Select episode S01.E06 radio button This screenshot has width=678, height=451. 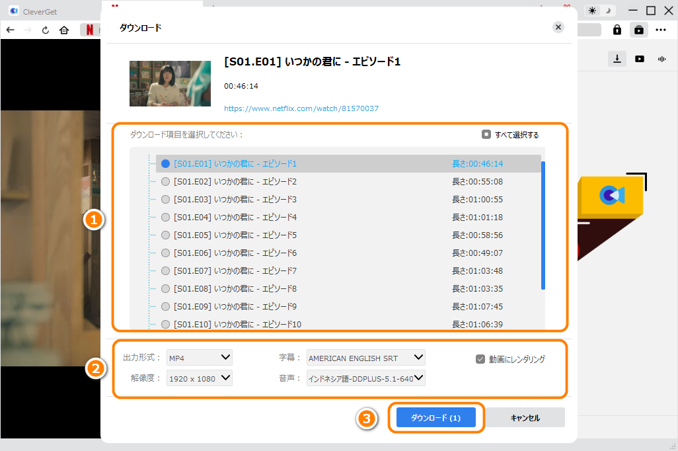pos(165,253)
